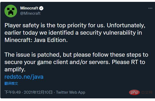The image size is (155, 101).
Task: Click the phrase "Please RT to"
Action: pos(129,62)
